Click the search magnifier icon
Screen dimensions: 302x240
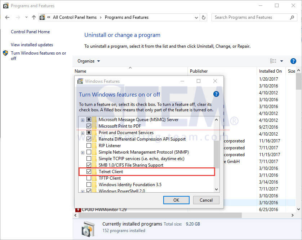click(292, 17)
